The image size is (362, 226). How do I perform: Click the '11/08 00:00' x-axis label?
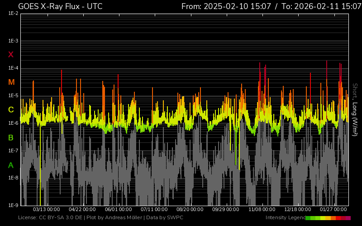(262, 209)
